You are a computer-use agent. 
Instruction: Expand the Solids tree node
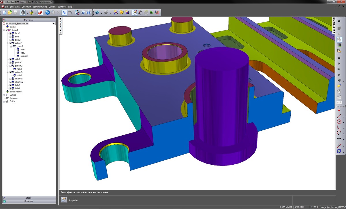point(4,101)
